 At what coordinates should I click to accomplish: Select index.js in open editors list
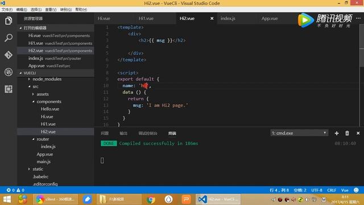56,58
